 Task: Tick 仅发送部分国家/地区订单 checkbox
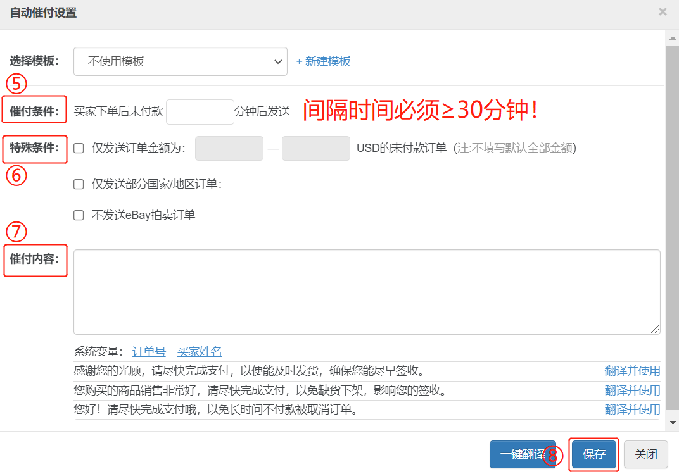tap(79, 185)
